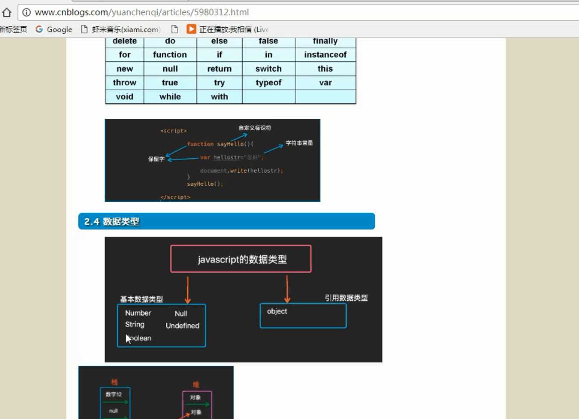579x419 pixels.
Task: Click the '2.4 数据类型' section heading
Action: coord(226,221)
